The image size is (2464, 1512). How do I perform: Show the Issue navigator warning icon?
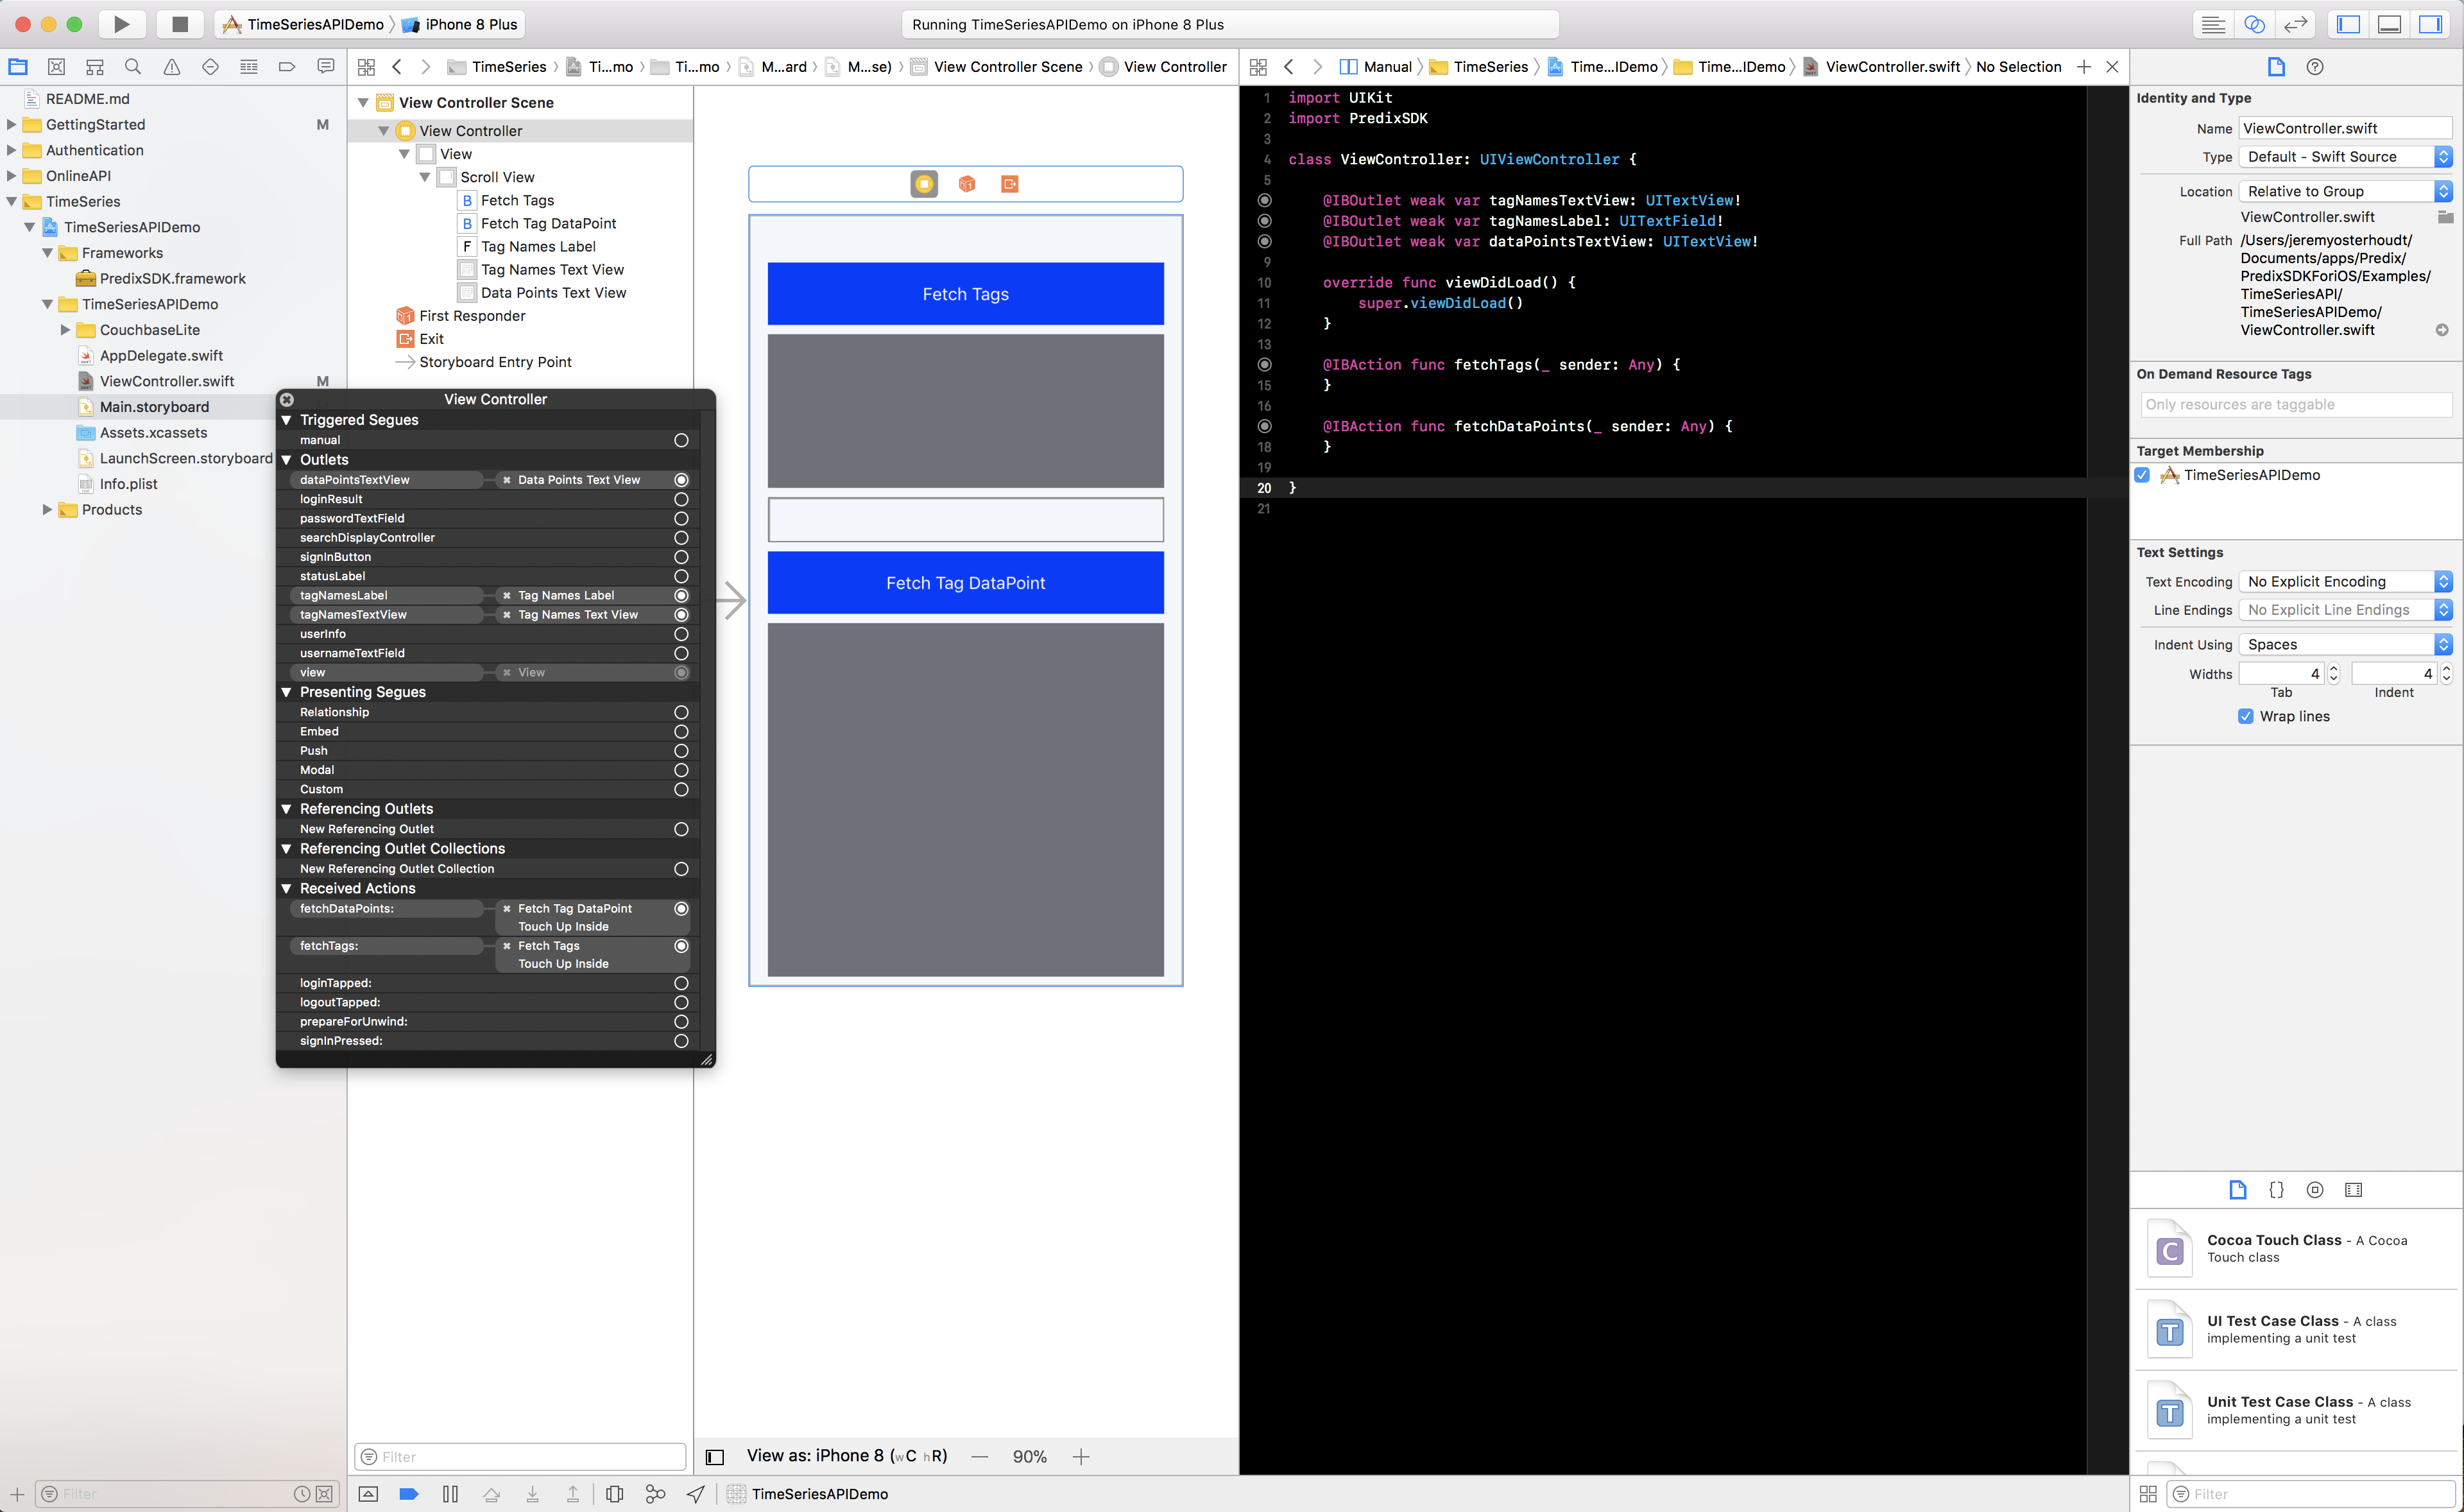point(172,67)
